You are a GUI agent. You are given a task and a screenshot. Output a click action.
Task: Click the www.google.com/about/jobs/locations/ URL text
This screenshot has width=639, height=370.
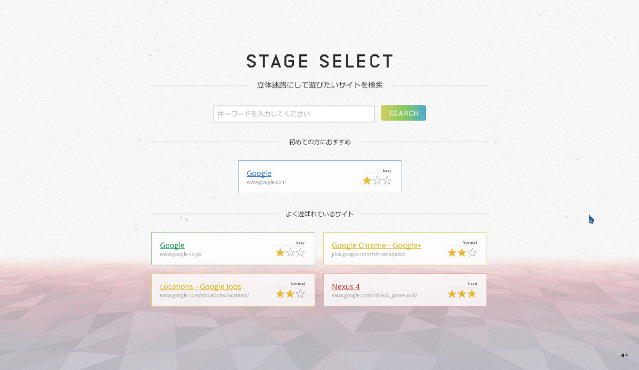(204, 295)
